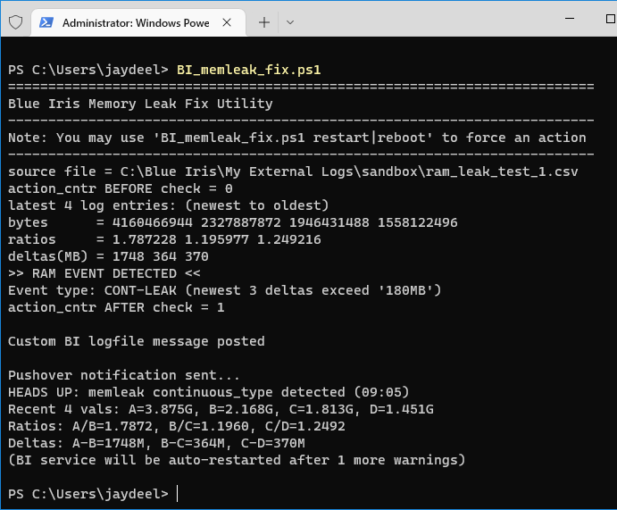Image resolution: width=617 pixels, height=510 pixels.
Task: Click 'action_cntr AFTER check = 1' line
Action: 116,307
